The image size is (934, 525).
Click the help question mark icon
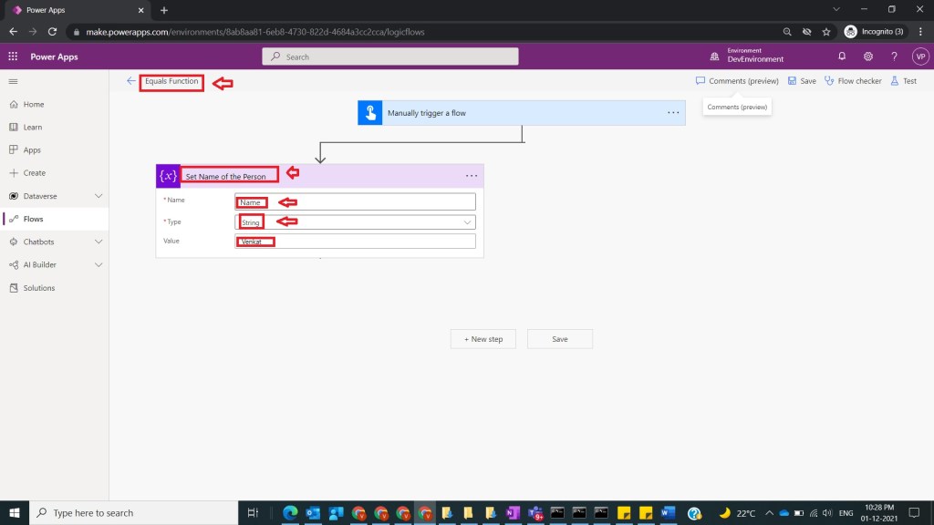(894, 57)
